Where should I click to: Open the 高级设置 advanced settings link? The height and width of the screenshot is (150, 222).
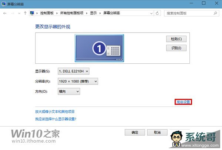(x=183, y=102)
